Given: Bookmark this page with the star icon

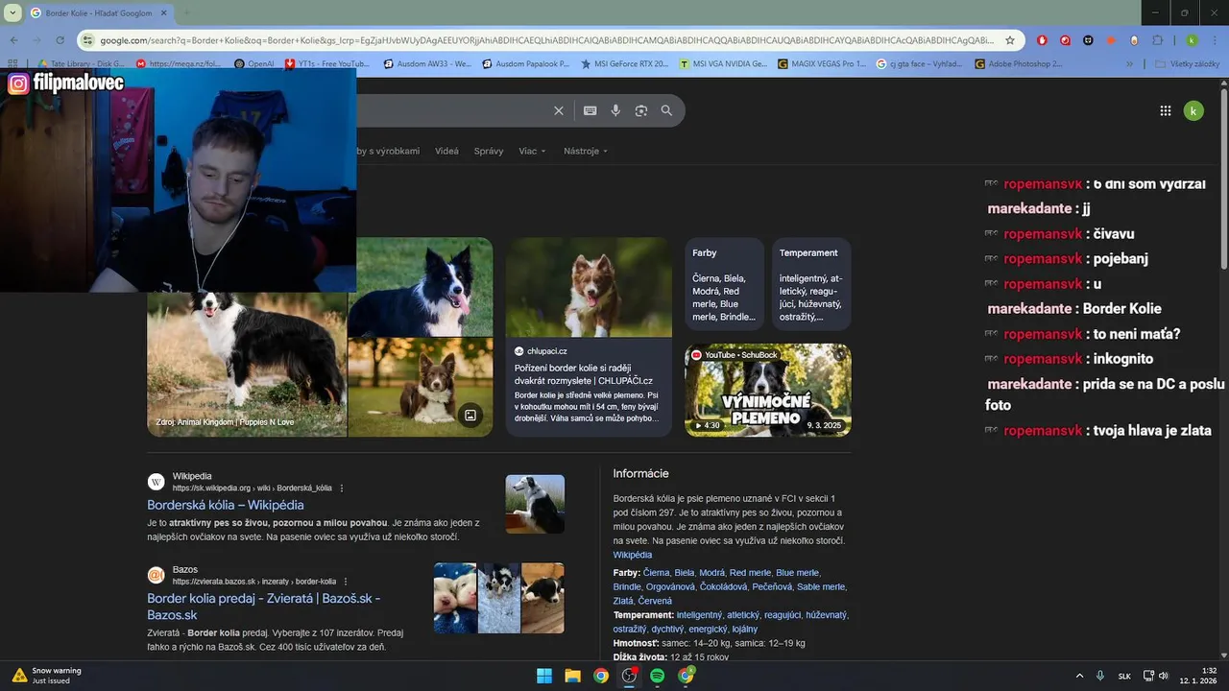Looking at the screenshot, I should click(x=1010, y=40).
